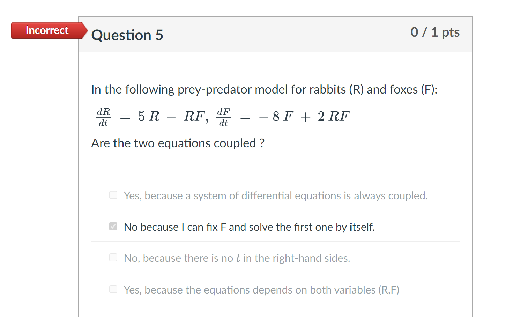Click the checked answer's text label
The width and height of the screenshot is (528, 326).
click(249, 227)
